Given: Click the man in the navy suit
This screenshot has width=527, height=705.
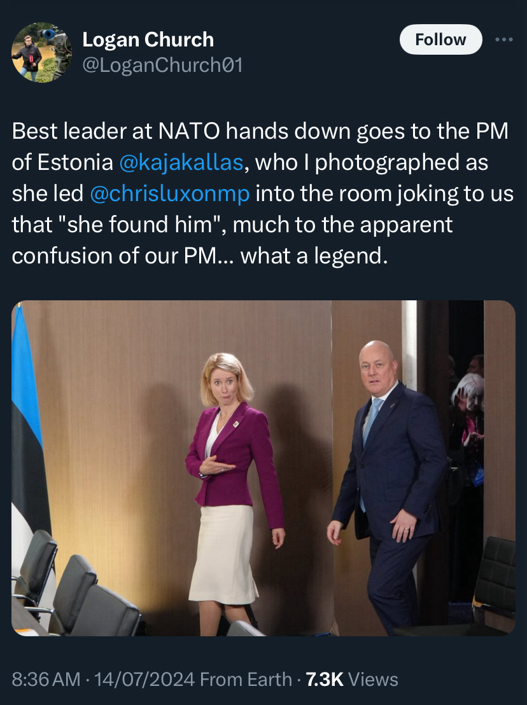Looking at the screenshot, I should [x=388, y=485].
